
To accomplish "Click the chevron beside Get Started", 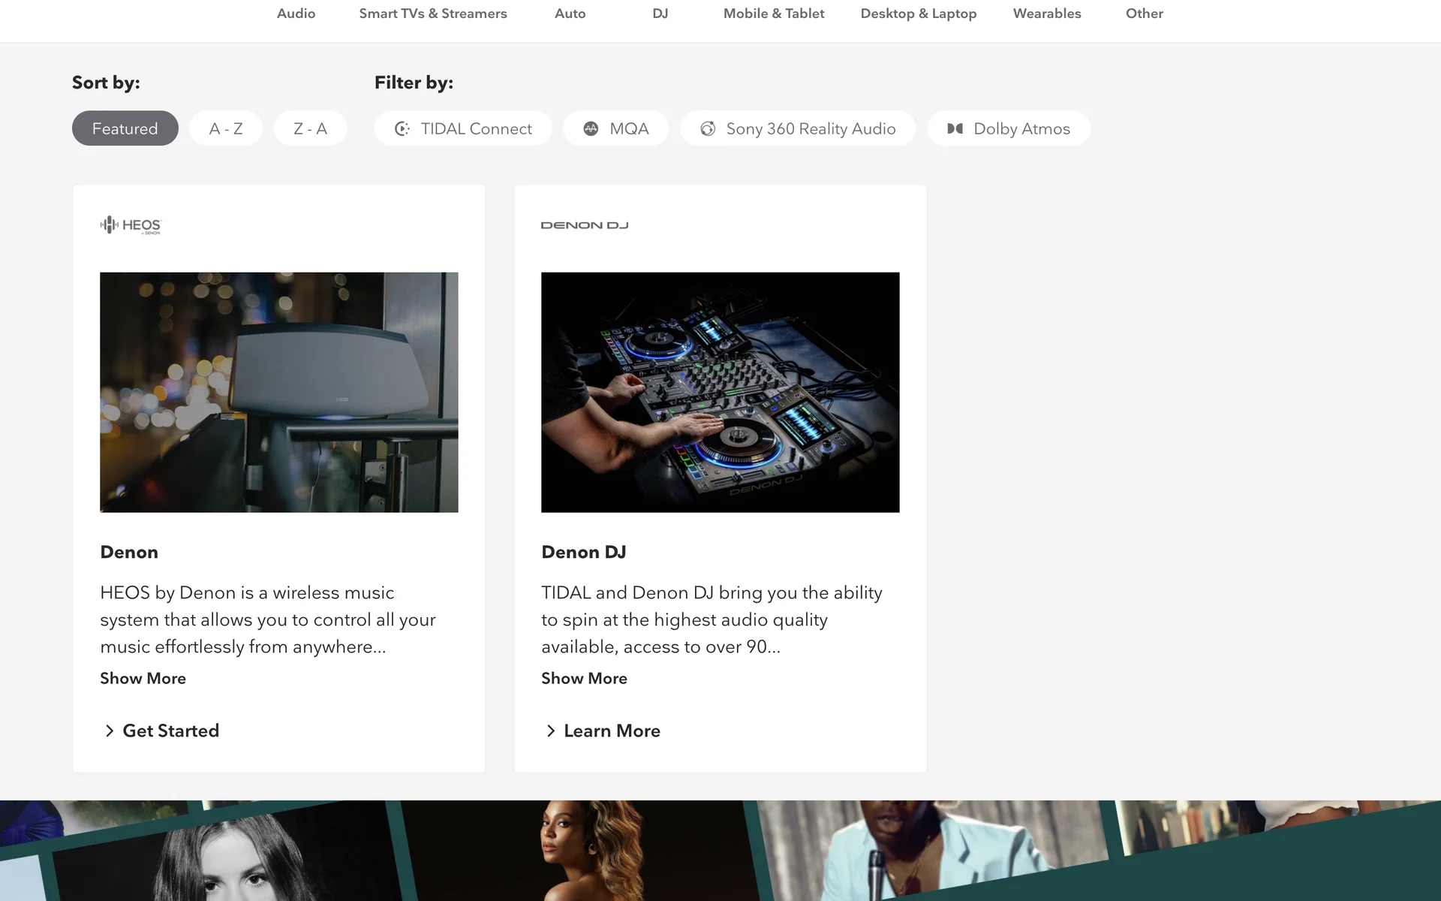I will click(x=110, y=731).
